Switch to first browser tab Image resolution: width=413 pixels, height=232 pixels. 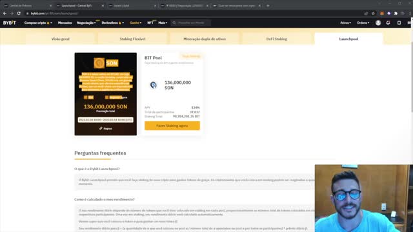click(x=28, y=6)
